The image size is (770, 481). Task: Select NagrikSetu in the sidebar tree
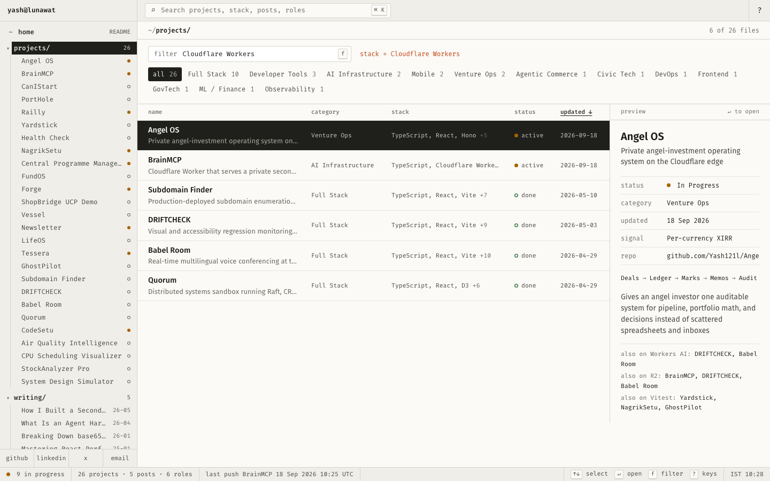[x=74, y=151]
